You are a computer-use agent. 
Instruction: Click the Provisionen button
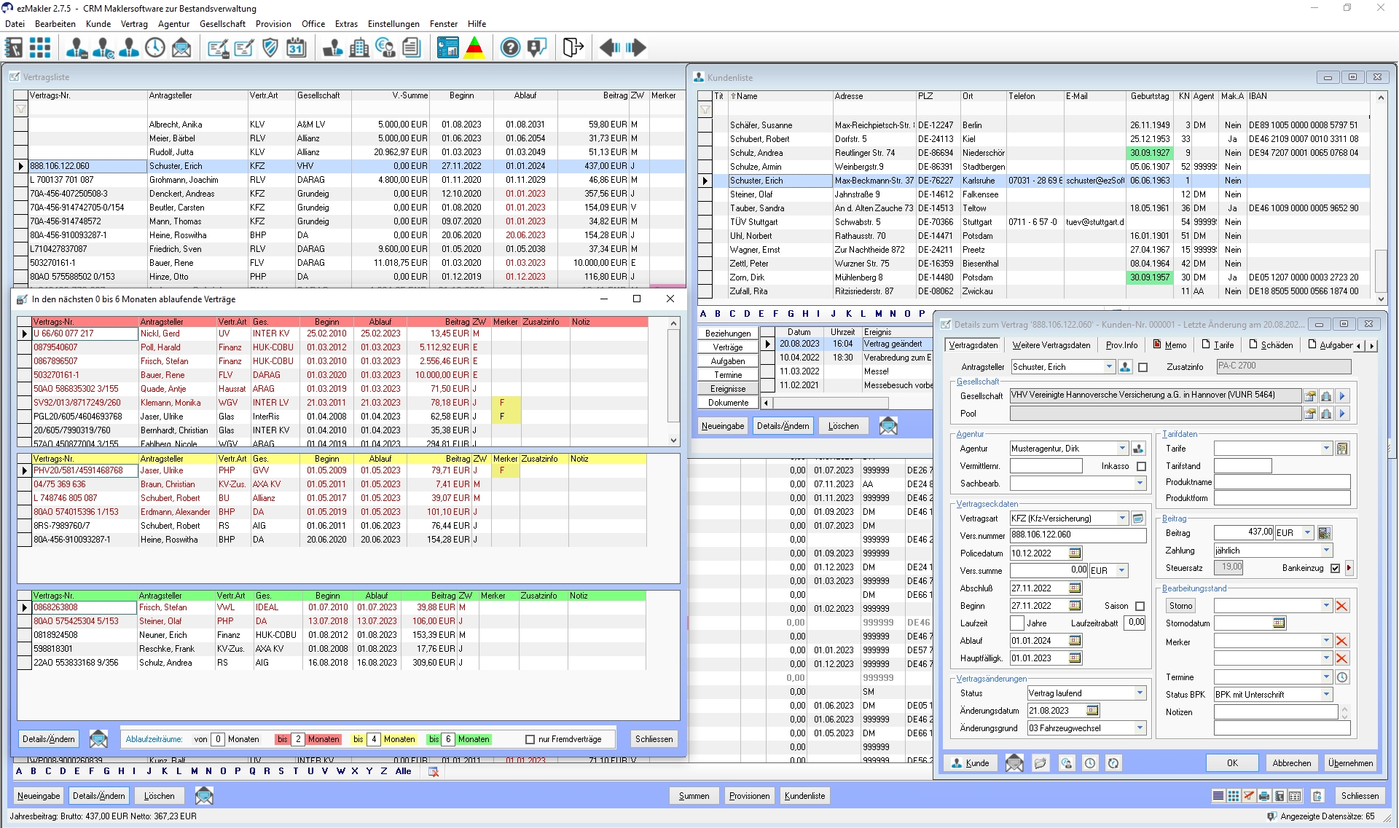[749, 796]
